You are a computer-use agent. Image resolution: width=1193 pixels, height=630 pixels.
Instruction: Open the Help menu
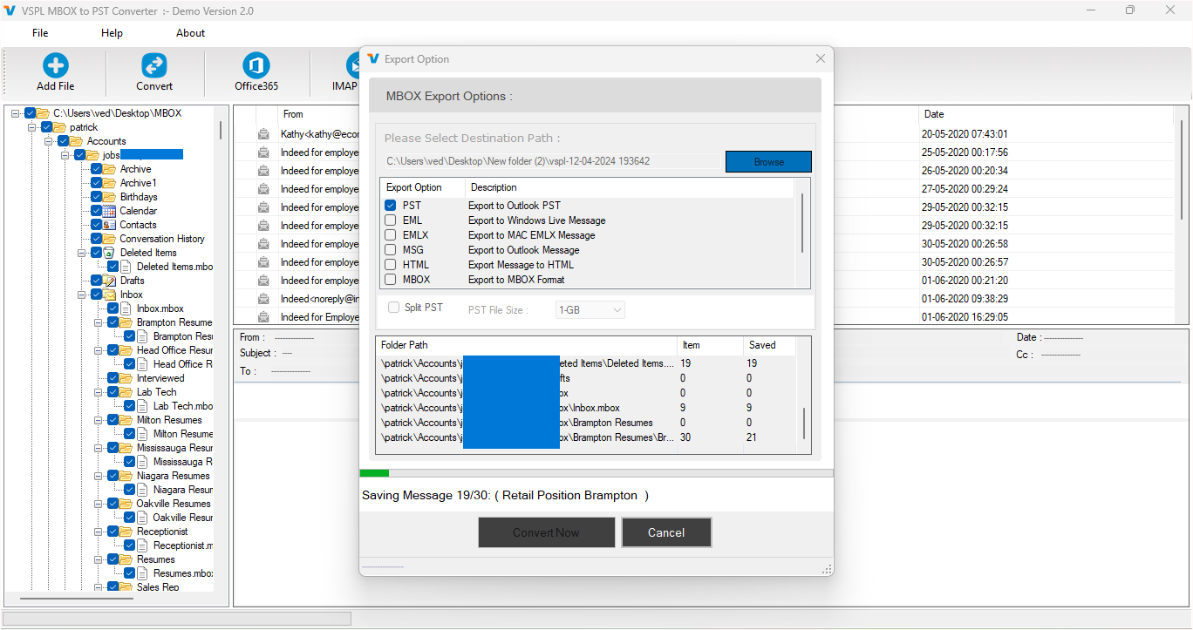tap(112, 33)
